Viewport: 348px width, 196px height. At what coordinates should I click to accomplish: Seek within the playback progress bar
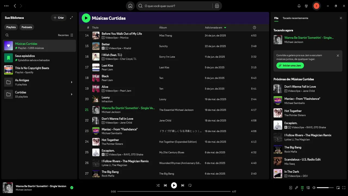point(174,191)
